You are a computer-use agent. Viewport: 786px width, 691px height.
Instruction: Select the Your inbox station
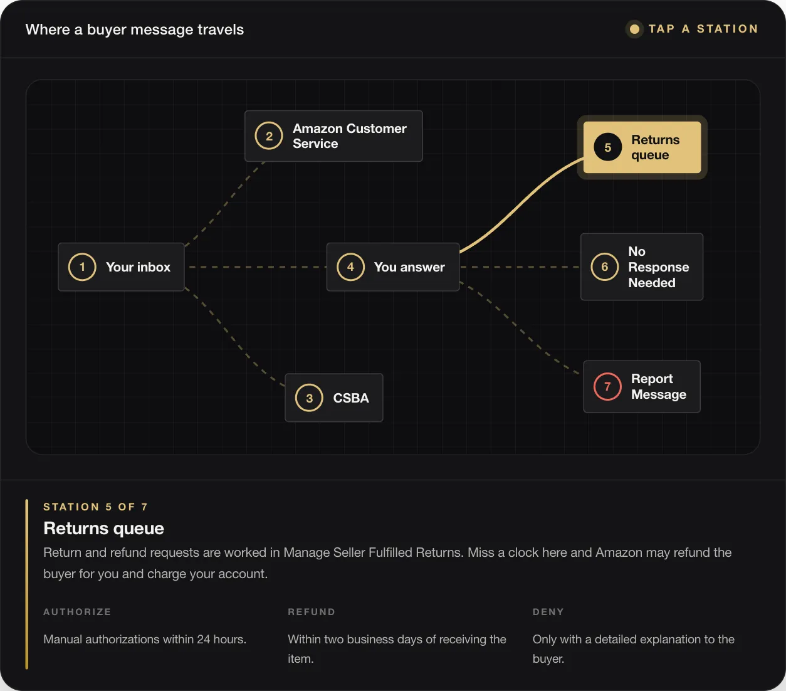click(121, 267)
